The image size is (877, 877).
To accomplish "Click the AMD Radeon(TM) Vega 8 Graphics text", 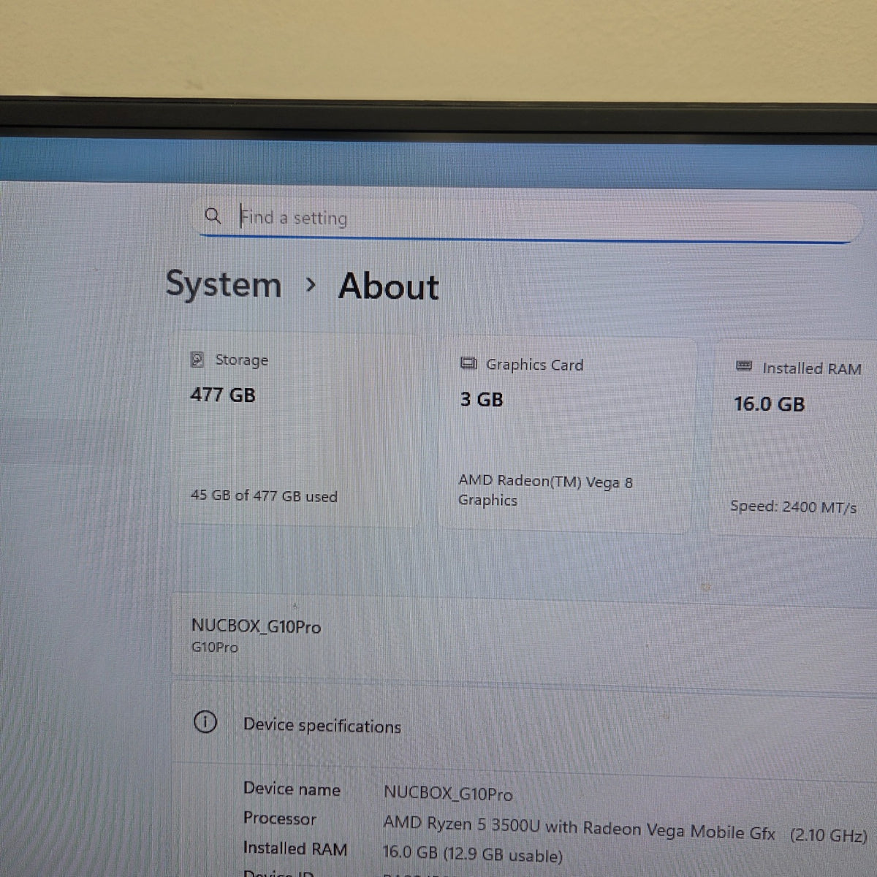I will pyautogui.click(x=546, y=490).
